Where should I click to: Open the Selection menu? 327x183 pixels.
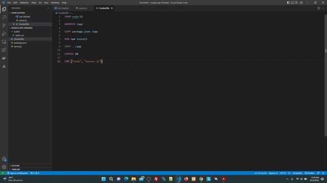click(24, 3)
